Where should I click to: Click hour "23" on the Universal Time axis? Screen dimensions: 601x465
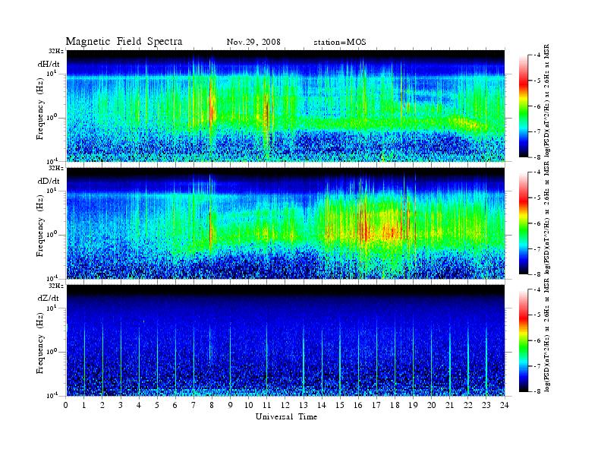[x=486, y=405]
